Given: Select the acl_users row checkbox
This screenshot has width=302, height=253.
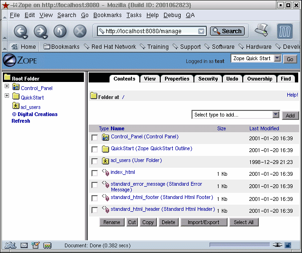Looking at the screenshot, I should pyautogui.click(x=94, y=162).
